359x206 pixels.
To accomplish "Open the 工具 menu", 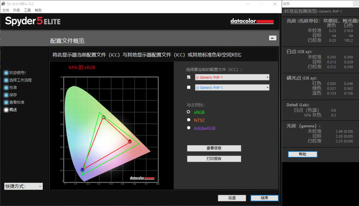I will 28,10.
